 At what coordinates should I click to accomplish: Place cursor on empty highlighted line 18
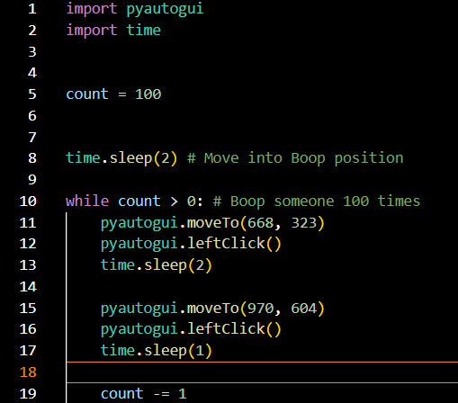[262, 372]
